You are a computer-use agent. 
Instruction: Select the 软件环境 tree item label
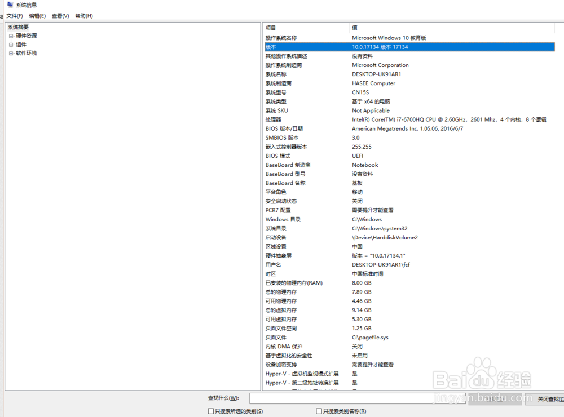27,53
